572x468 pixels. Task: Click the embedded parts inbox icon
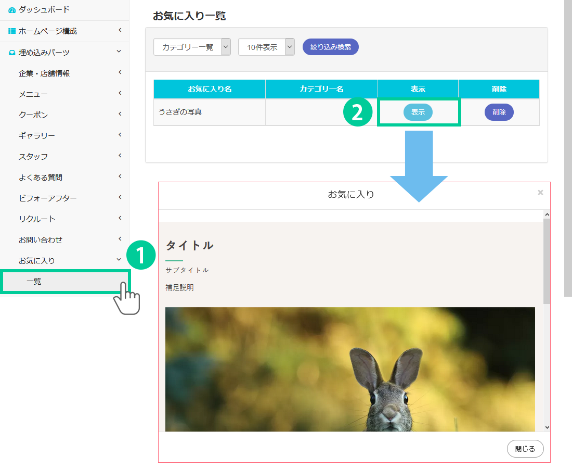click(12, 53)
